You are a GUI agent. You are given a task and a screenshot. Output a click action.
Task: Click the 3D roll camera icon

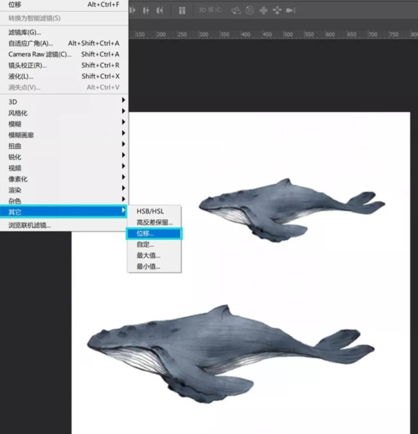coord(250,10)
